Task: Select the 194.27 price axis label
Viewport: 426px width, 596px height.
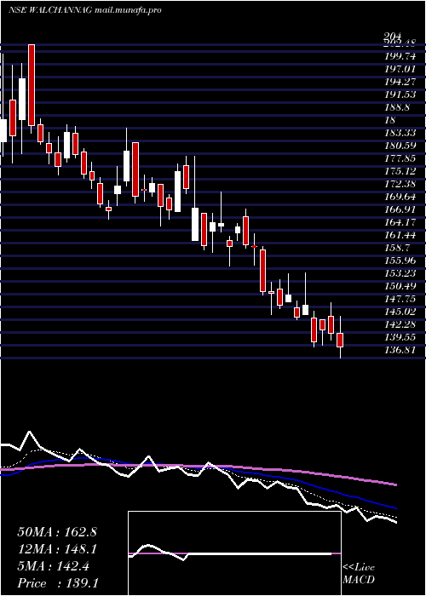Action: pyautogui.click(x=400, y=82)
